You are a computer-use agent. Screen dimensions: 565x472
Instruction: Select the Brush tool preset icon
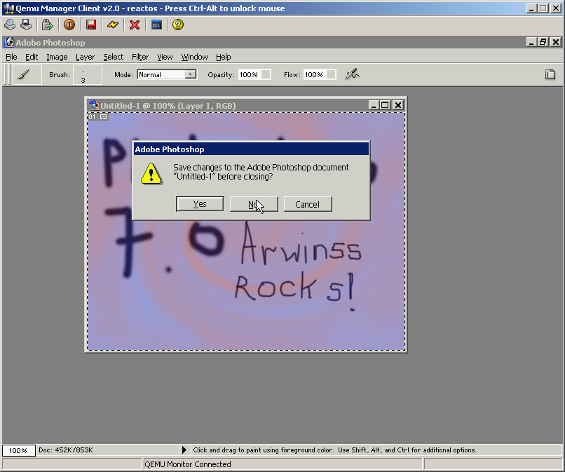click(24, 74)
